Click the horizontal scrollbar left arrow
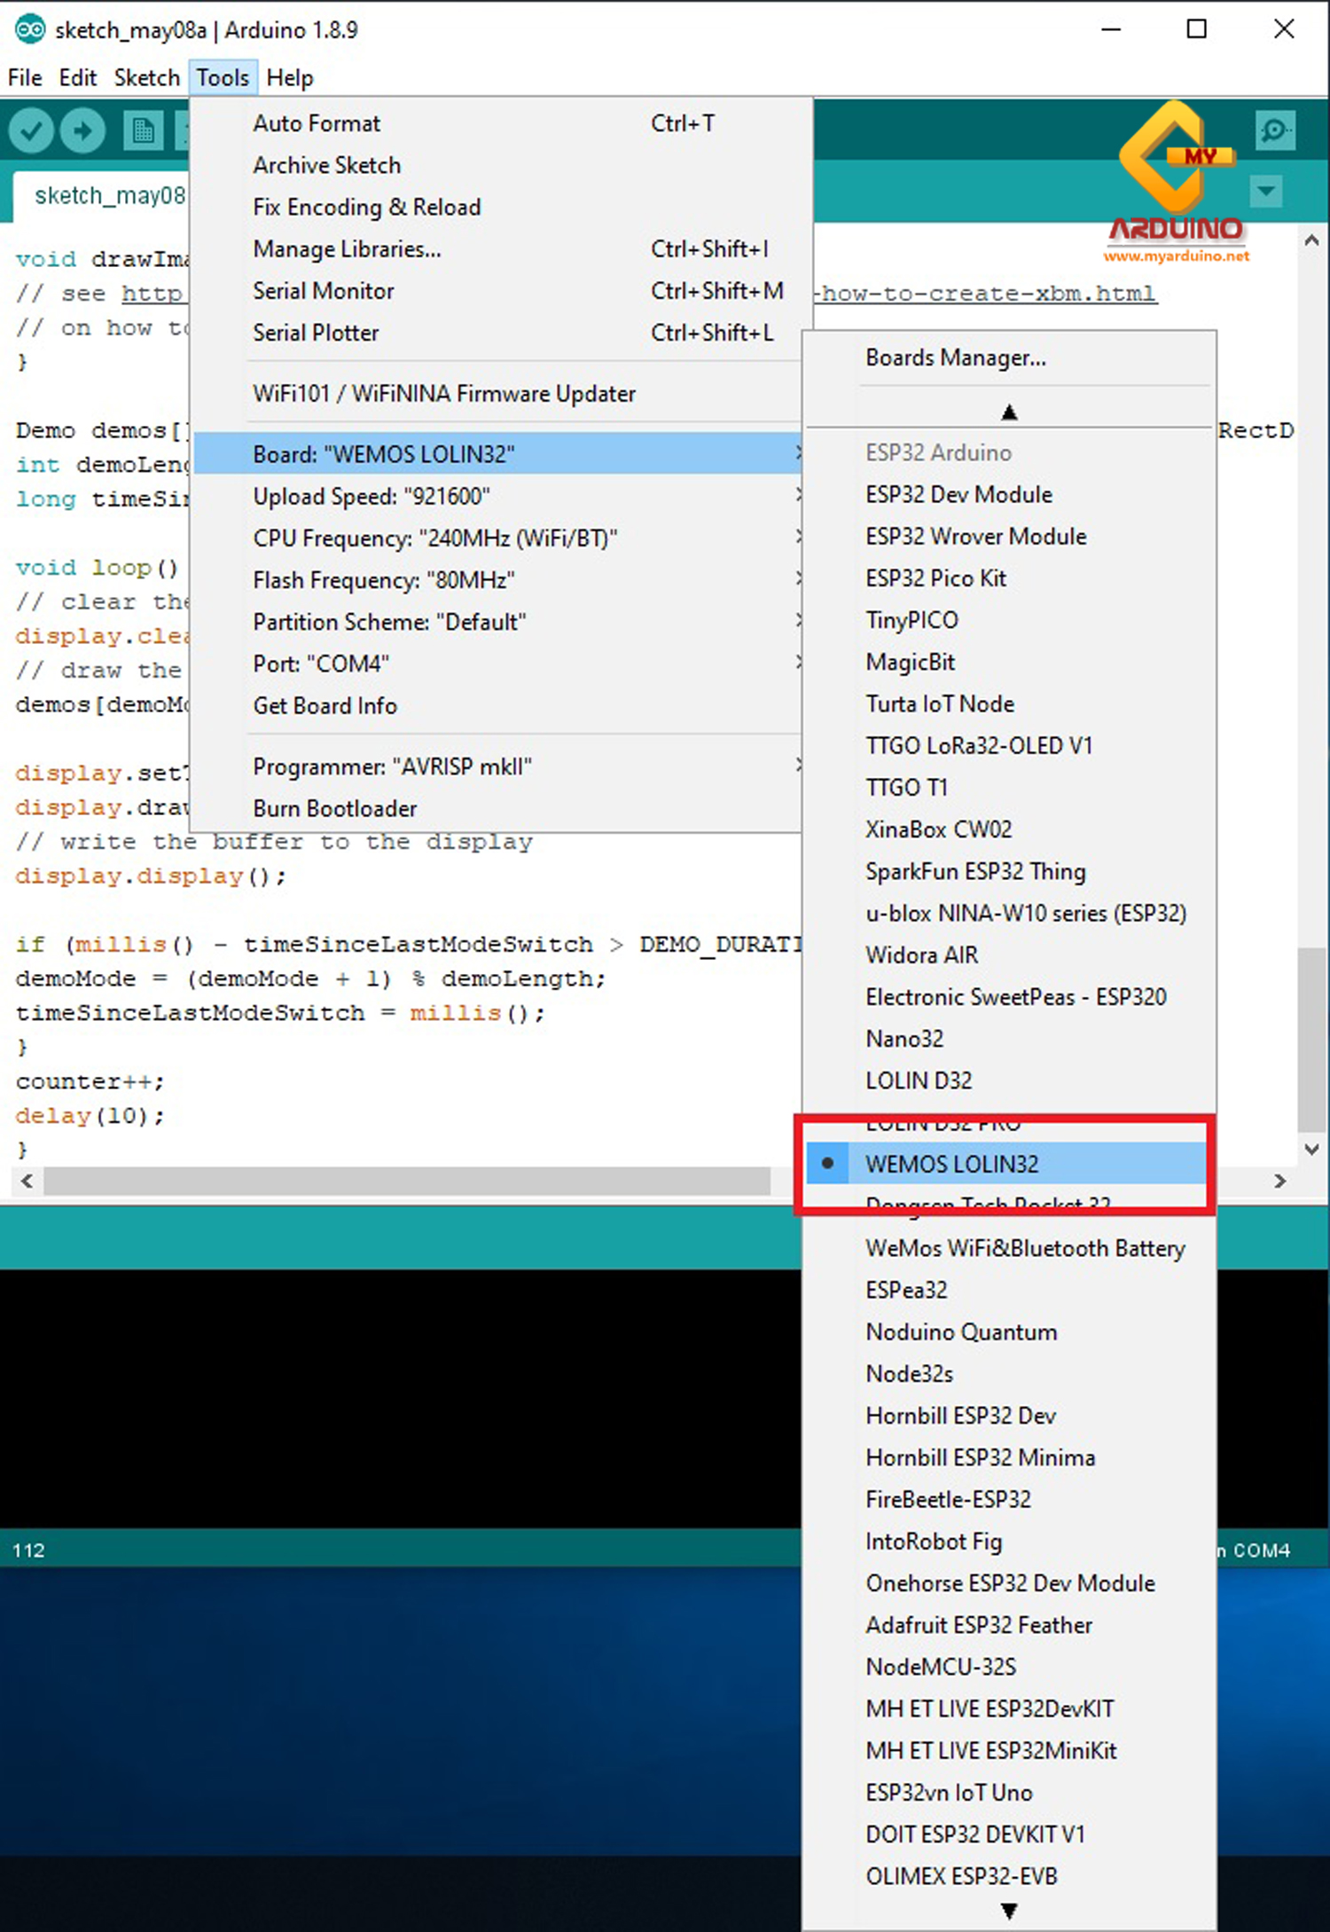The image size is (1330, 1932). point(27,1181)
